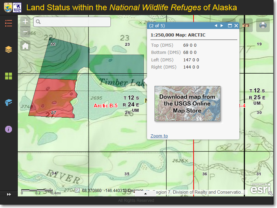The width and height of the screenshot is (277, 208).
Task: Expand the sidebar with double arrows
Action: pos(9,194)
